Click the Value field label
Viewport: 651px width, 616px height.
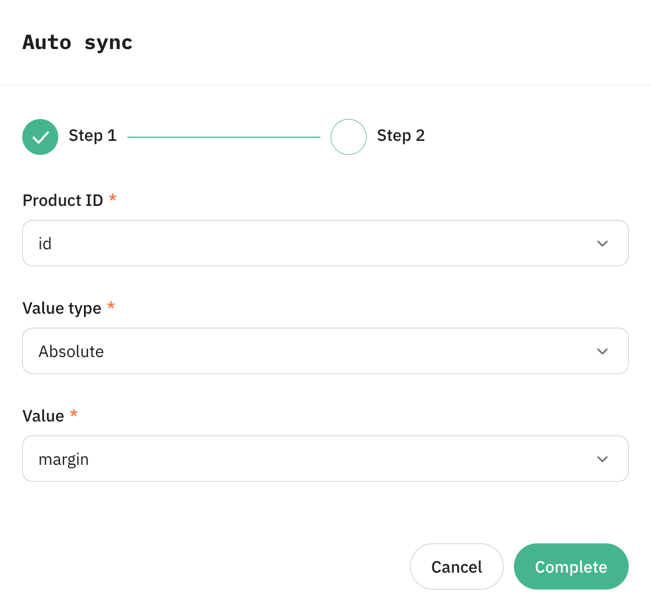point(43,416)
